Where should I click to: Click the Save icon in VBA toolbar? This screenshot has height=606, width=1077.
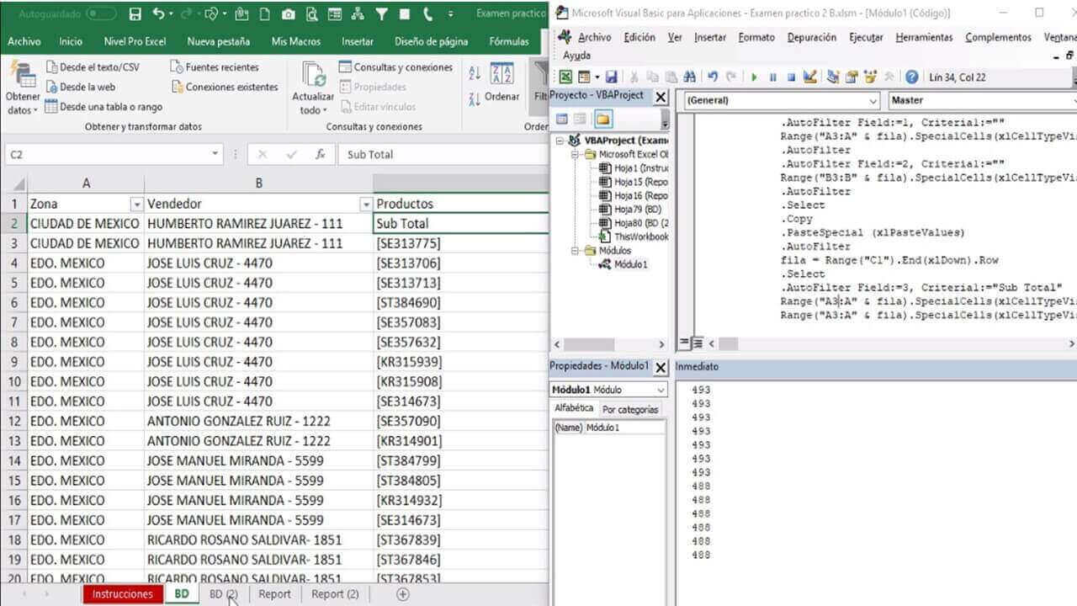point(611,77)
